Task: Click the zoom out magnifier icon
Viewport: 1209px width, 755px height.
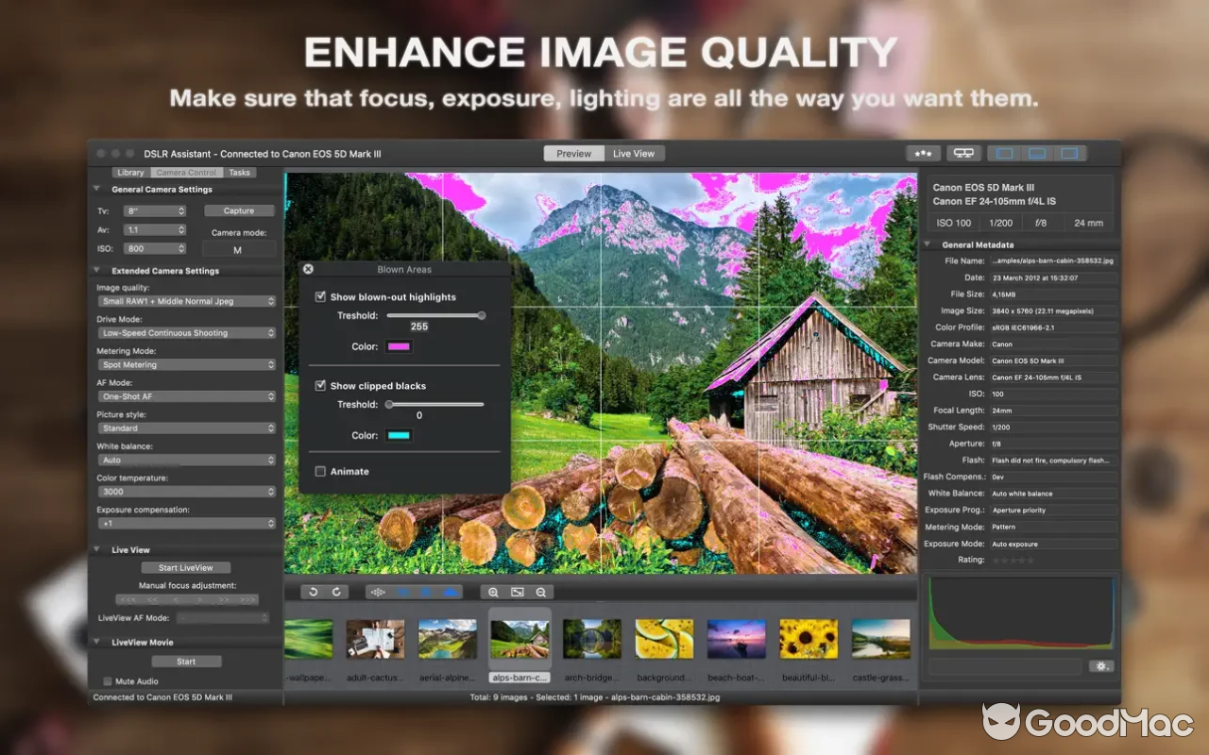Action: coord(540,592)
